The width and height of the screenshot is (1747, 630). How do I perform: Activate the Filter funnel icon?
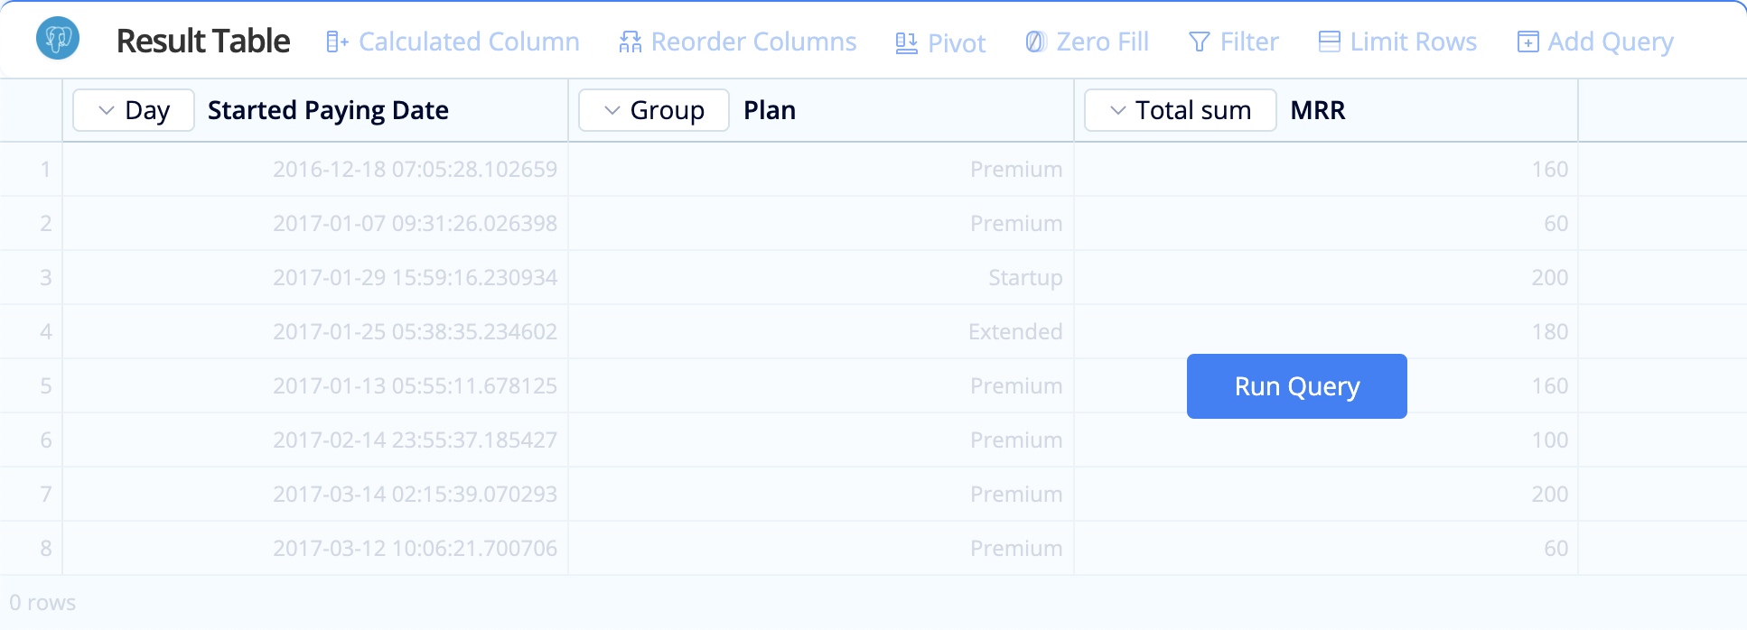pos(1198,41)
